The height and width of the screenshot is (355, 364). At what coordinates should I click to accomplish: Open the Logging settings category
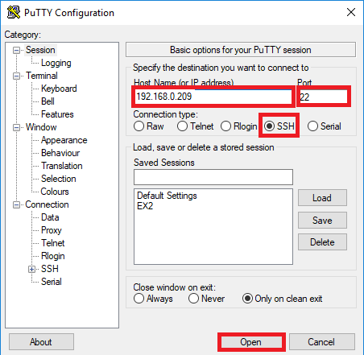point(56,63)
